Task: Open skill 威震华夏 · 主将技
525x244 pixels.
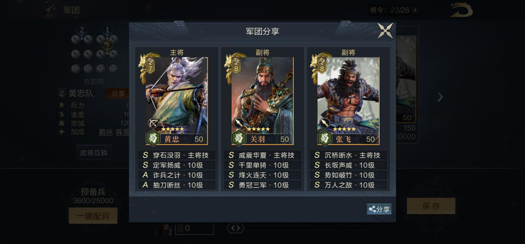Action: tap(262, 155)
